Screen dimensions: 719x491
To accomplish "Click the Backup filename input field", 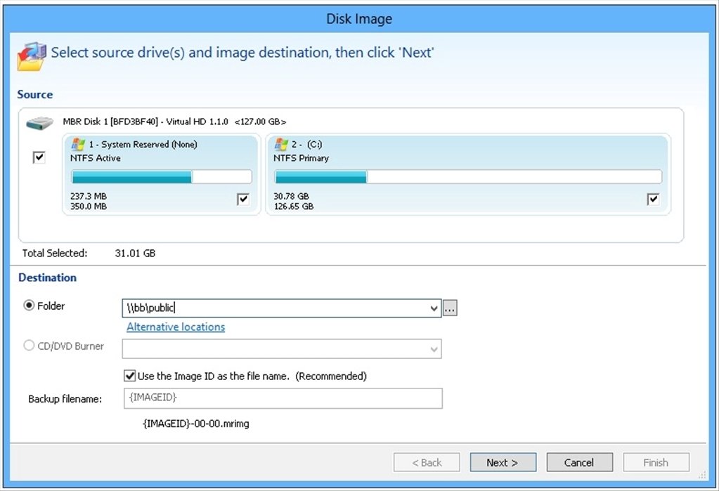I will 283,398.
